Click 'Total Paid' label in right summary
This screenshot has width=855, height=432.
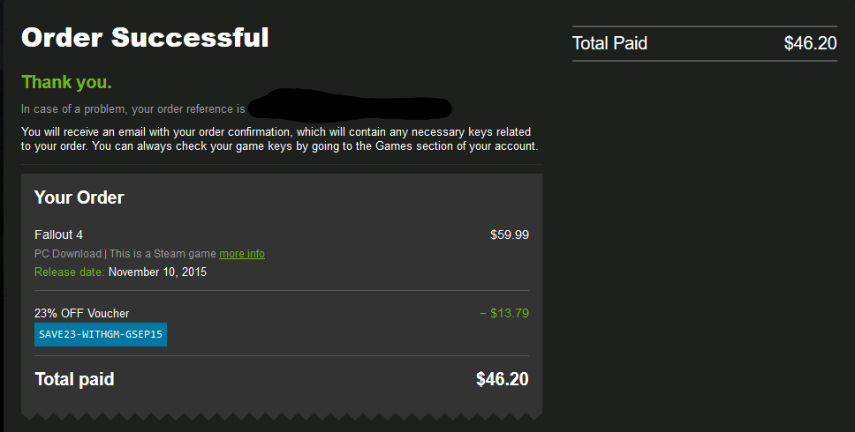tap(609, 43)
